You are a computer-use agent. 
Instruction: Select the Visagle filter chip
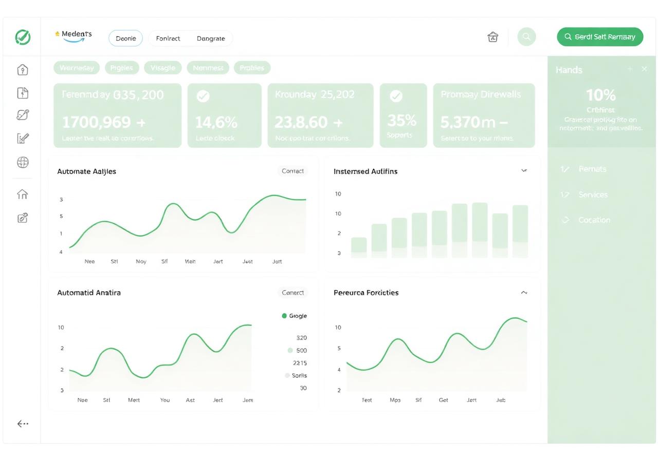point(163,68)
